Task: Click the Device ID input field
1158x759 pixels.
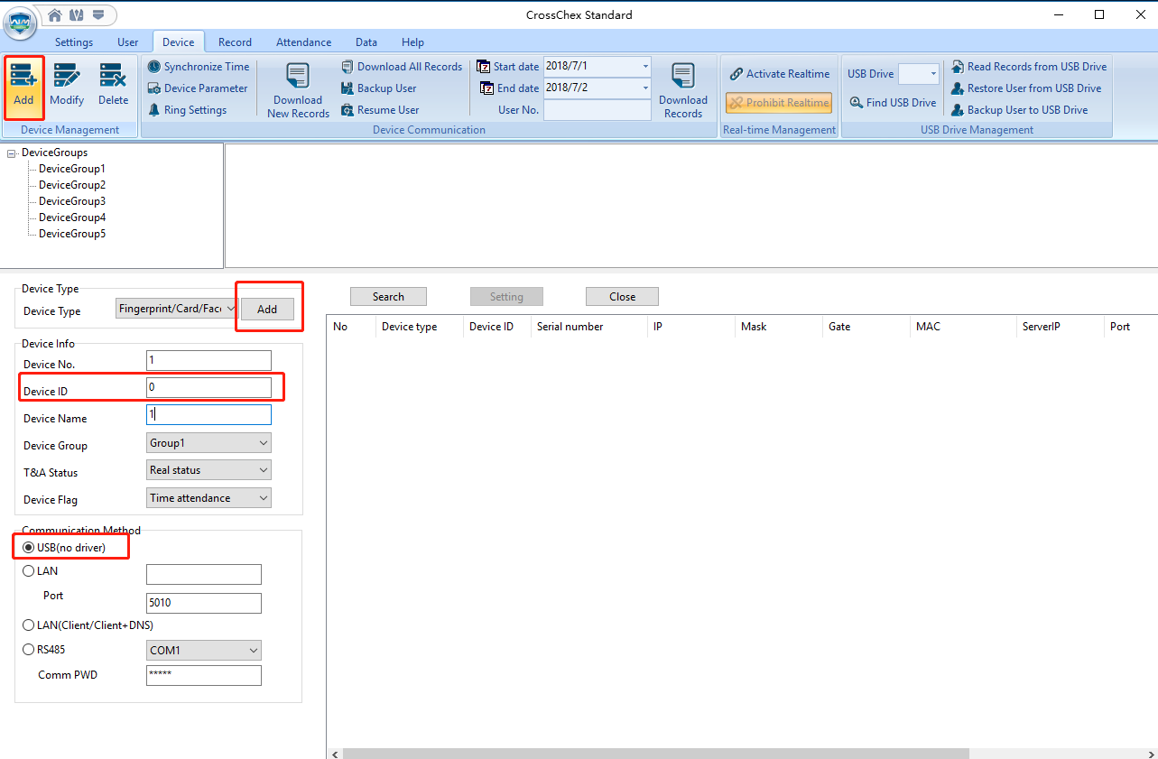Action: pyautogui.click(x=208, y=388)
